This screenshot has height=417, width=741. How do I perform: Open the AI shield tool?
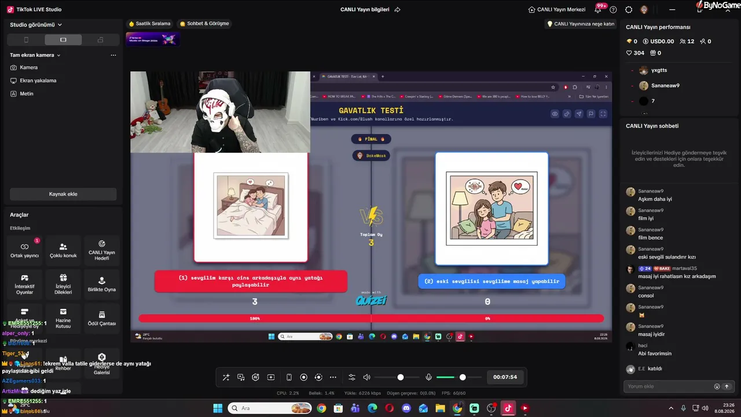[255, 377]
